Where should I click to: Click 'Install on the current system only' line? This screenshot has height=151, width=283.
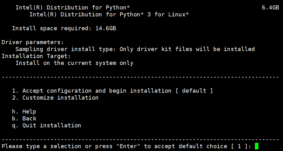coord(74,63)
